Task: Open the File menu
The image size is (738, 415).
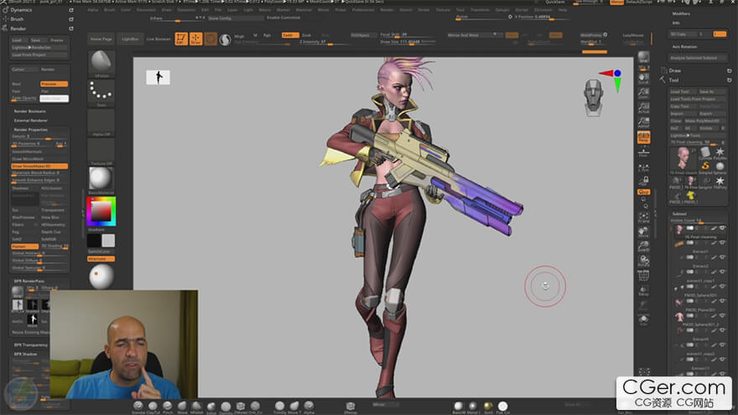Action: [x=218, y=9]
